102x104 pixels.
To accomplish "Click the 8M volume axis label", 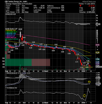I will click(3, 58).
